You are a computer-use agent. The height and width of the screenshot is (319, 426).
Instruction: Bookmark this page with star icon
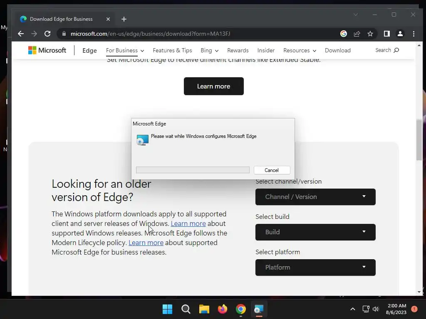point(370,34)
